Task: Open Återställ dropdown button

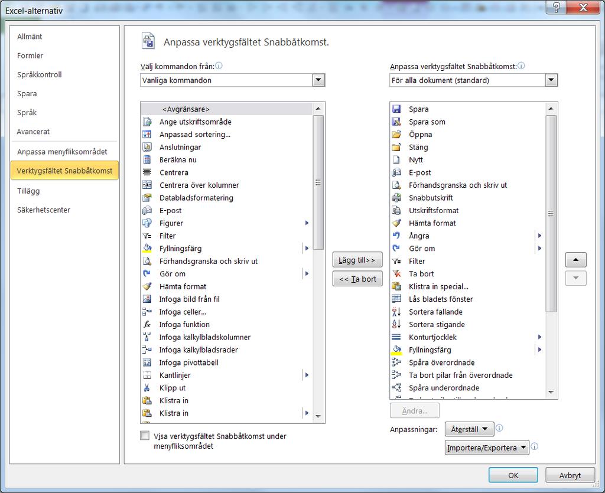Action: (x=469, y=429)
